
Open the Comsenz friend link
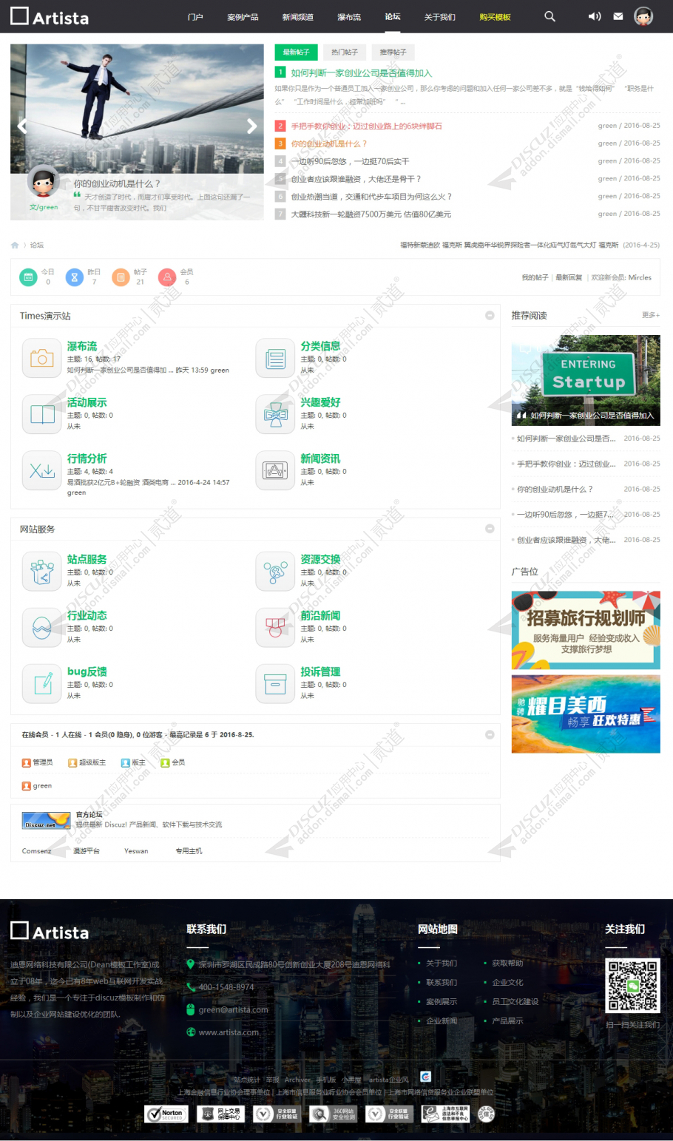click(36, 851)
